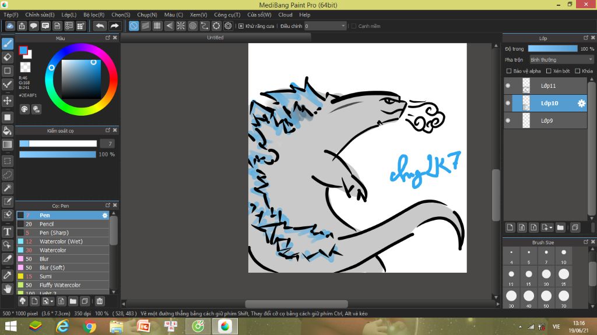Select the Pencil brush

pyautogui.click(x=63, y=224)
